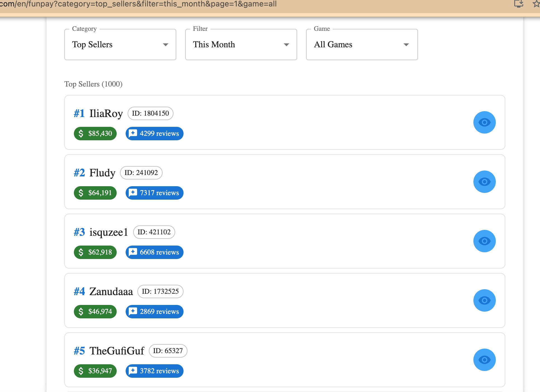
Task: View Zanudaaa details with eye button
Action: click(x=484, y=300)
